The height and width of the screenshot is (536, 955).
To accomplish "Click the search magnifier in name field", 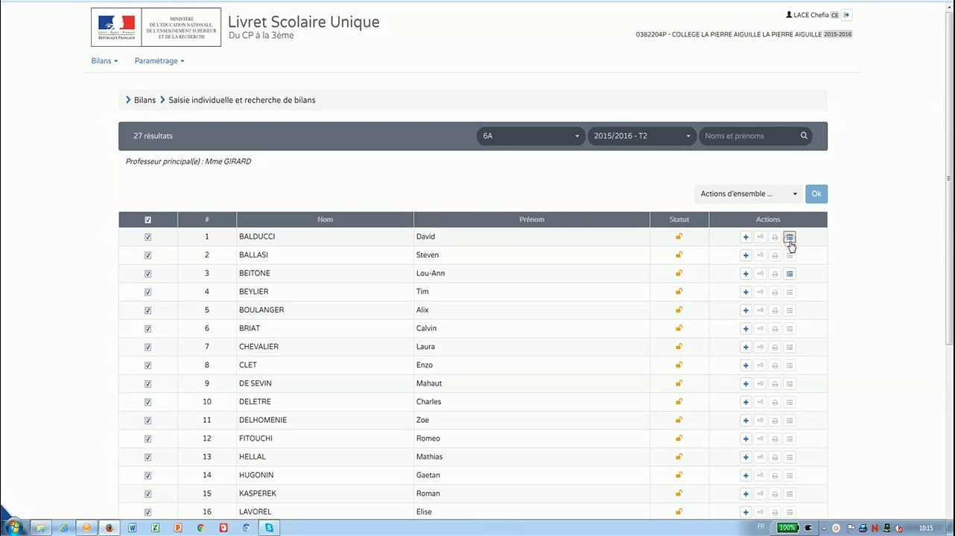I will coord(804,135).
